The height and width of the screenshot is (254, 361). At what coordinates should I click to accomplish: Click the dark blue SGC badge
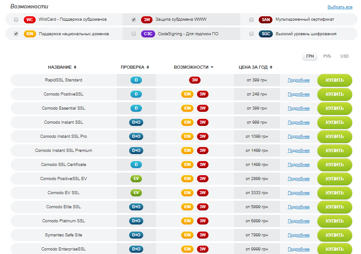point(266,34)
